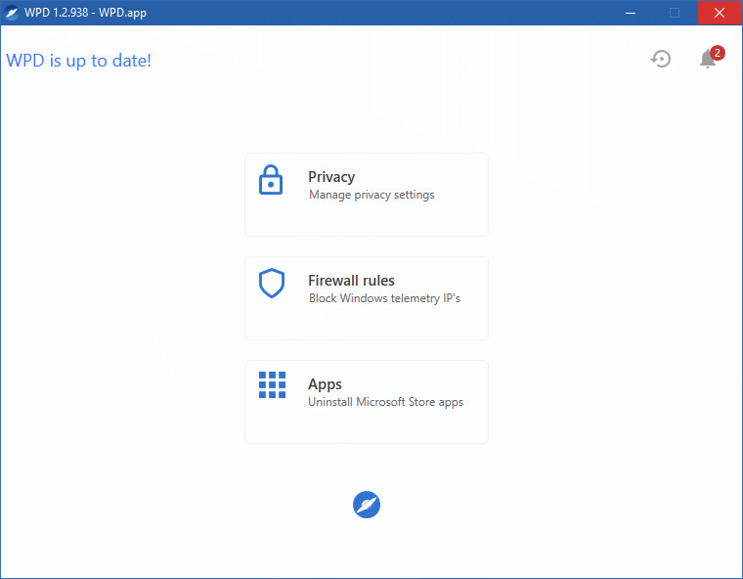Screen dimensions: 743x579
Task: Open the Apps uninstall card
Action: point(367,402)
